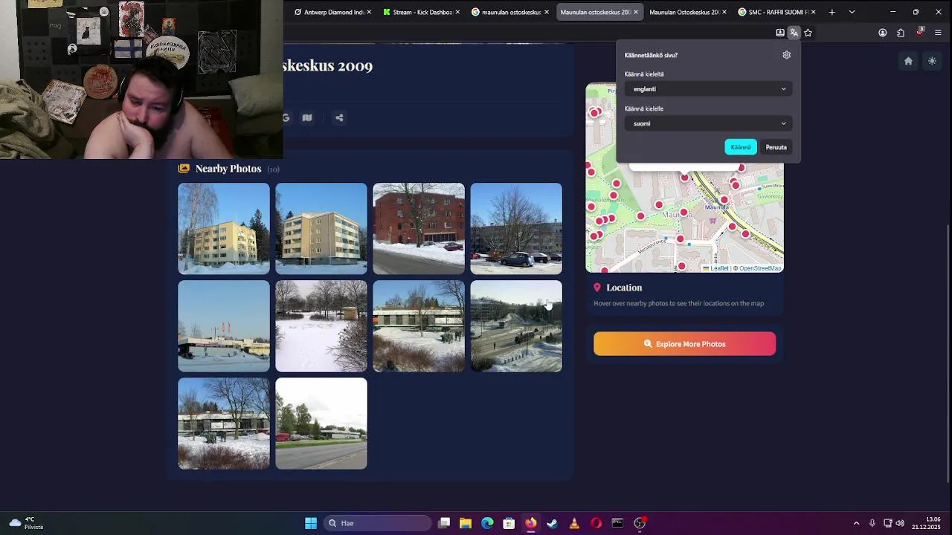Screen dimensions: 952x535
Task: Open Task View on taskbar
Action: pyautogui.click(x=444, y=523)
